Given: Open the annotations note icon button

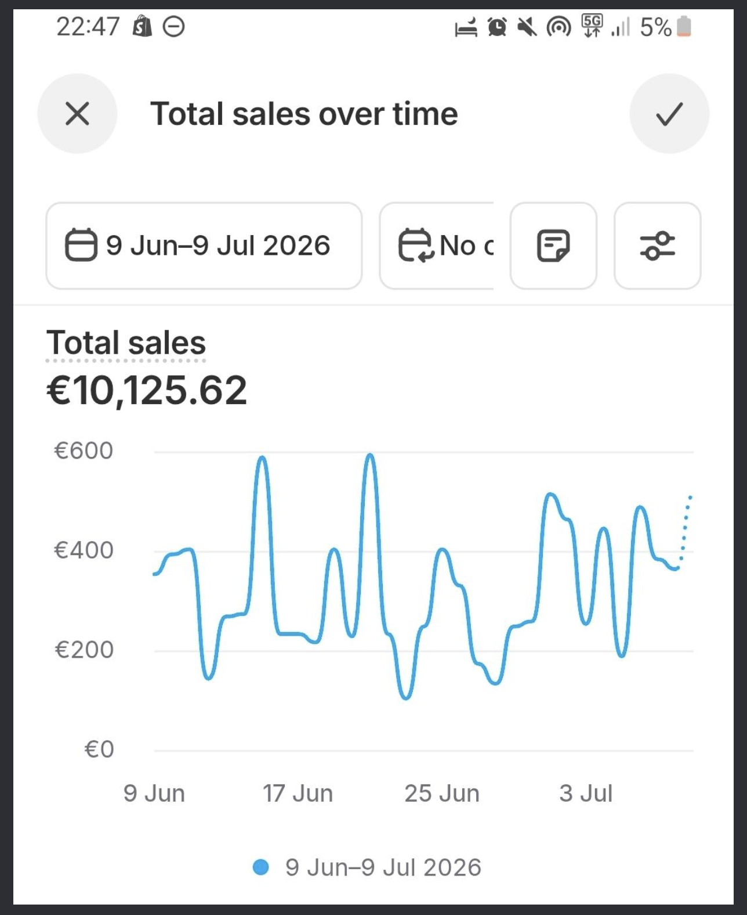Looking at the screenshot, I should tap(553, 246).
